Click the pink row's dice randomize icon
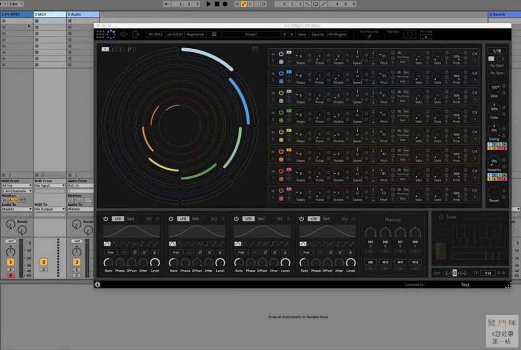Image resolution: width=521 pixels, height=350 pixels. pyautogui.click(x=281, y=199)
